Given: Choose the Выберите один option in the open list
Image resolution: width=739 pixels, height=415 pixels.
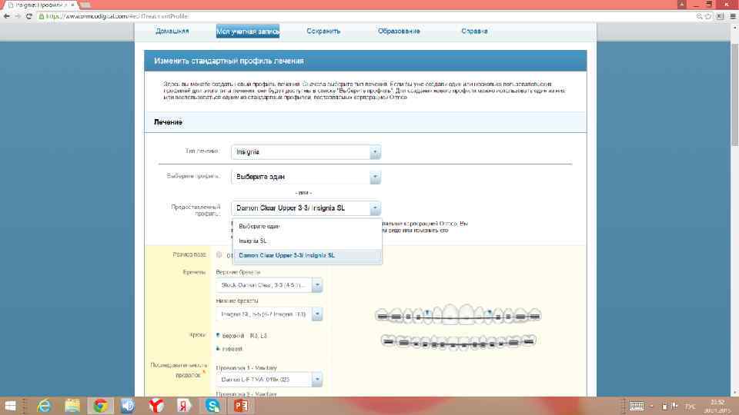Looking at the screenshot, I should click(x=307, y=226).
